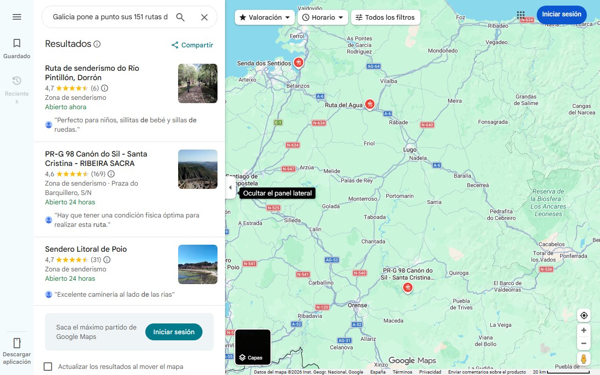Open the Sendero Litoral de Poio thumbnail
The height and width of the screenshot is (375, 600).
tap(197, 264)
